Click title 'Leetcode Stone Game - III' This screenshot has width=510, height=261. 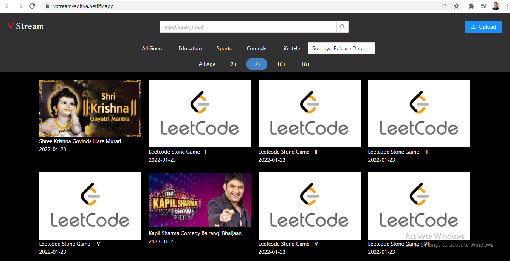click(398, 152)
